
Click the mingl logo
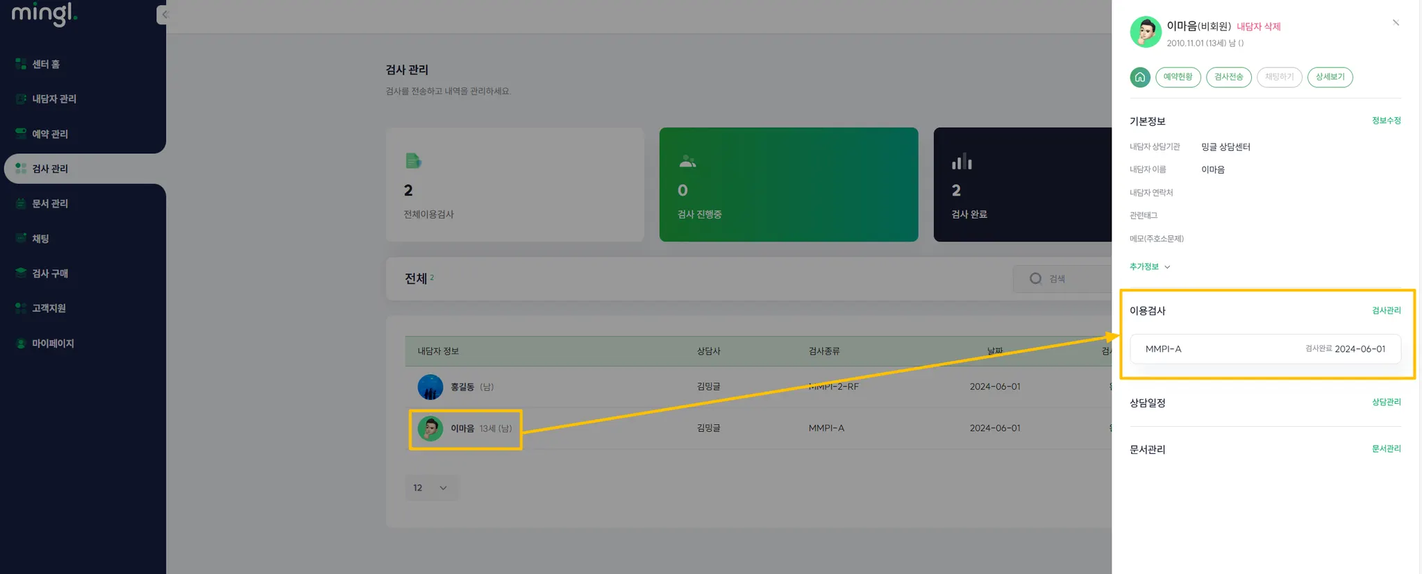pyautogui.click(x=44, y=12)
